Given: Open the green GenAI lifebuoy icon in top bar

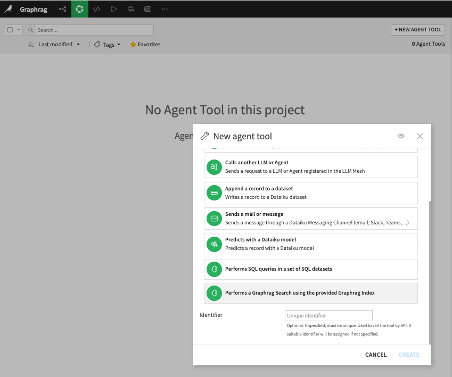Looking at the screenshot, I should [x=79, y=9].
